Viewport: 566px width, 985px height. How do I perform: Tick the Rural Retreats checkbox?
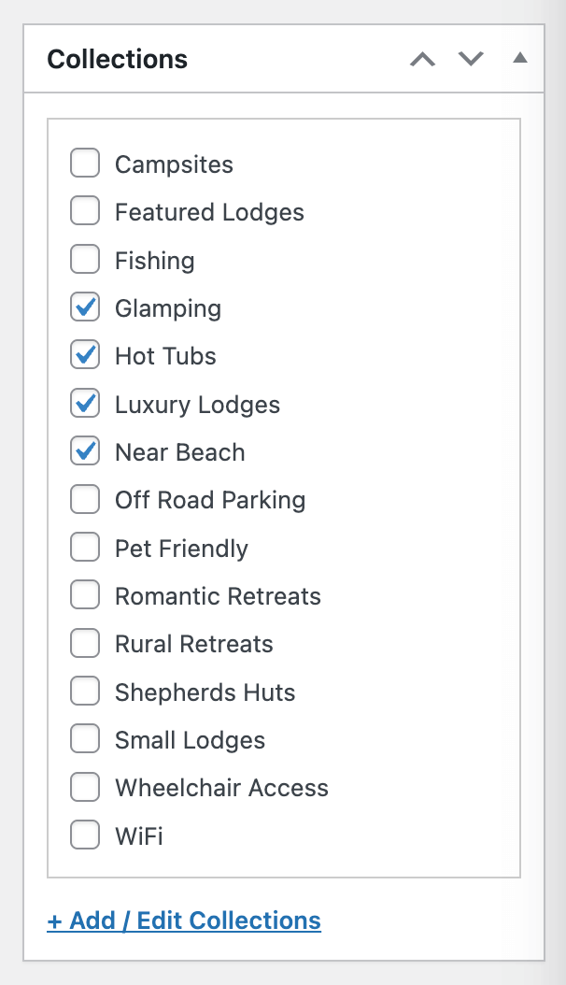coord(85,644)
